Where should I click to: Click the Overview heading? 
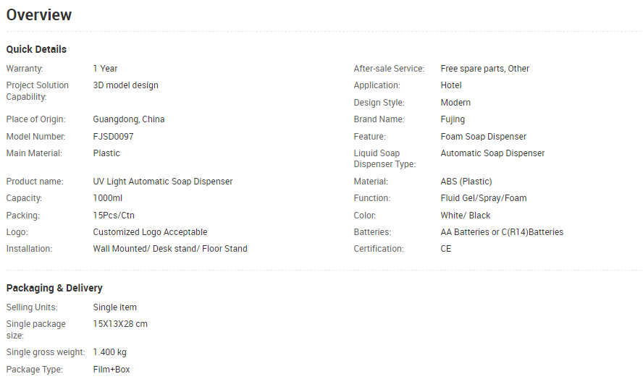(39, 14)
